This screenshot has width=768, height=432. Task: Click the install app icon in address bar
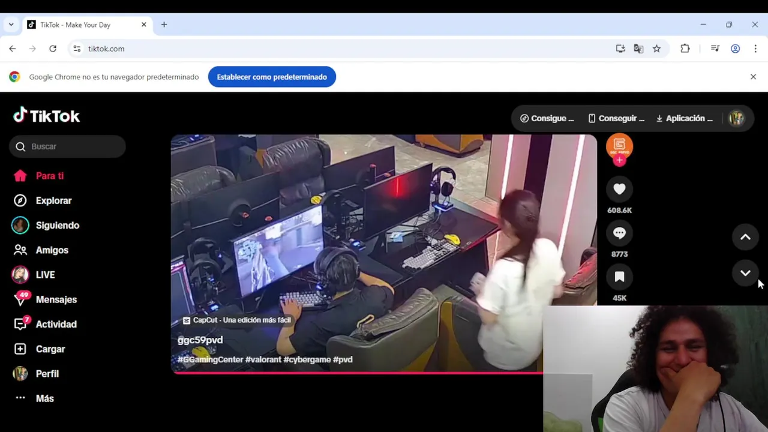[x=620, y=49]
